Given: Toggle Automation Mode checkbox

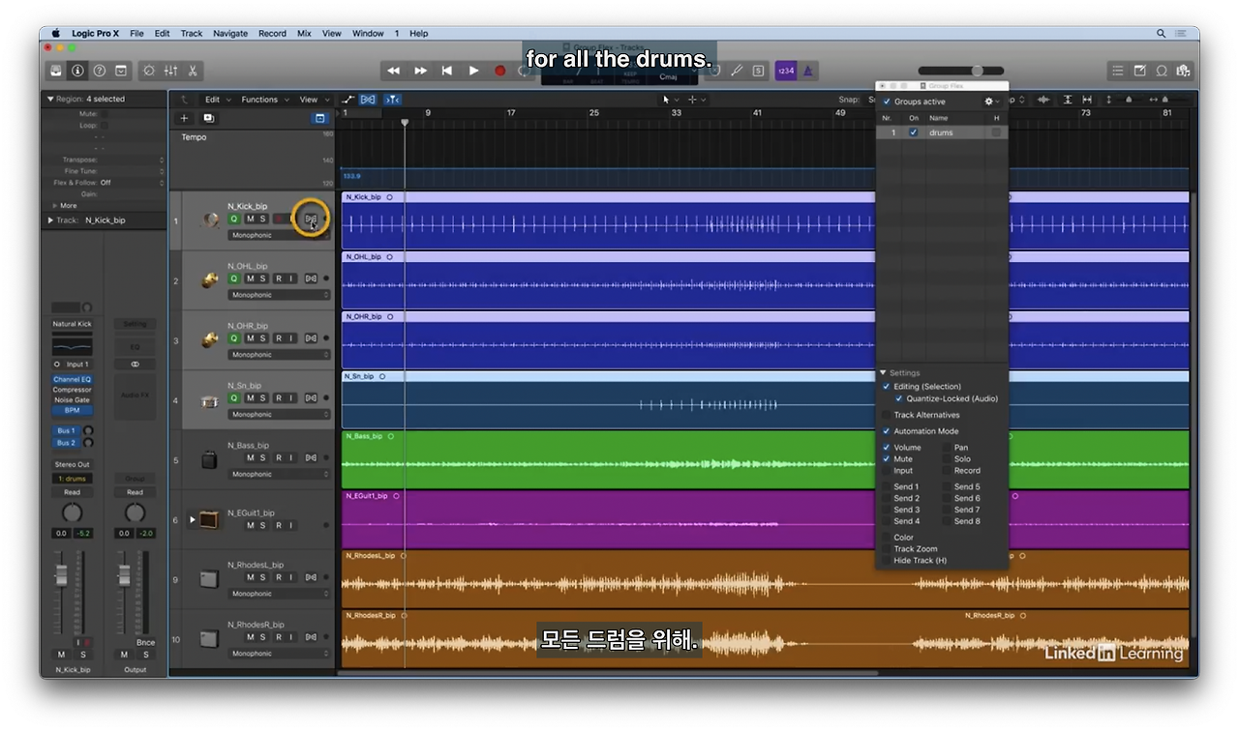Looking at the screenshot, I should tap(886, 431).
